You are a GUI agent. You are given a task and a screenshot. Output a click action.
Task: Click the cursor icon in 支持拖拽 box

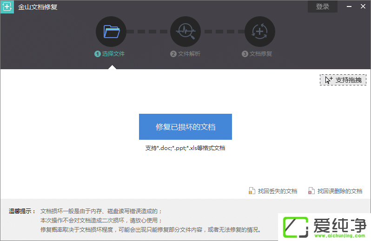click(329, 80)
